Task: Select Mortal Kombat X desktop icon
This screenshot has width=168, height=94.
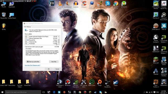Action: point(156,39)
